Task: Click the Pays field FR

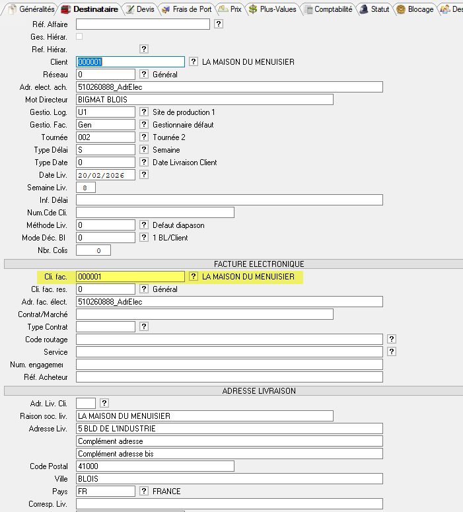Action: (x=106, y=491)
